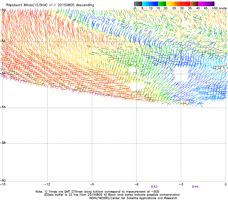Click the '-52' latitude axis label
Screen dimensions: 228x200
point(3,41)
